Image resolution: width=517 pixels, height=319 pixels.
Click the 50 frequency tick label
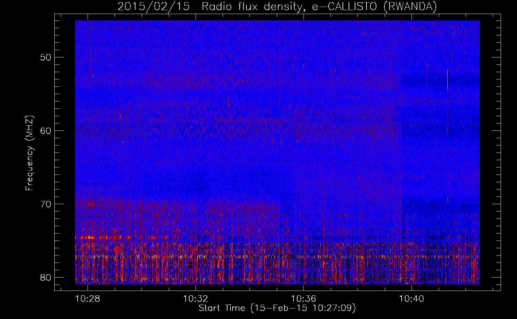[46, 57]
